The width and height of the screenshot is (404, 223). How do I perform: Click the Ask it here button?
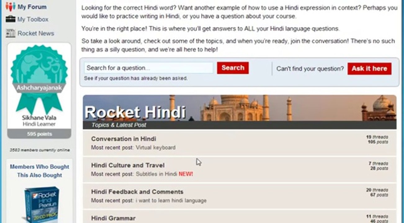coord(369,68)
